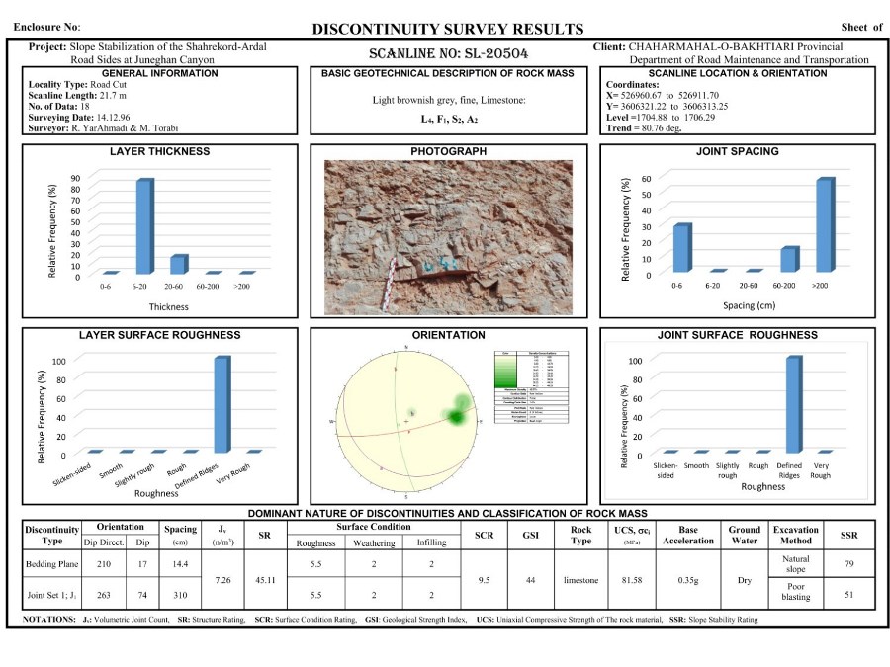Click the rock outcrop photograph

point(448,237)
